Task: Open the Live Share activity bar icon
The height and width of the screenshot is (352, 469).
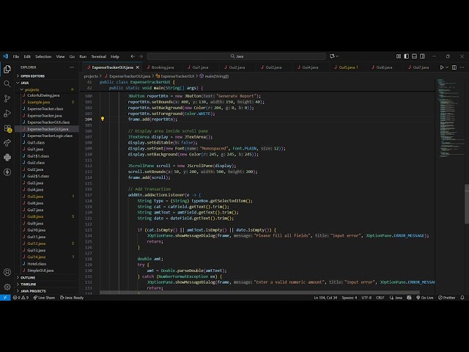Action: coord(7,143)
